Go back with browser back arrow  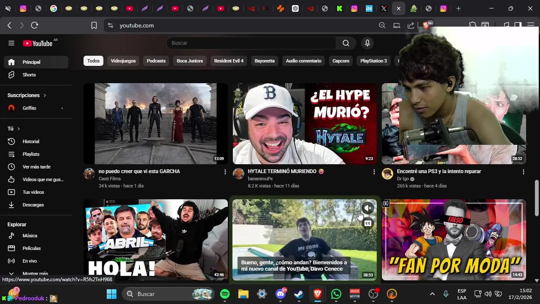point(9,25)
